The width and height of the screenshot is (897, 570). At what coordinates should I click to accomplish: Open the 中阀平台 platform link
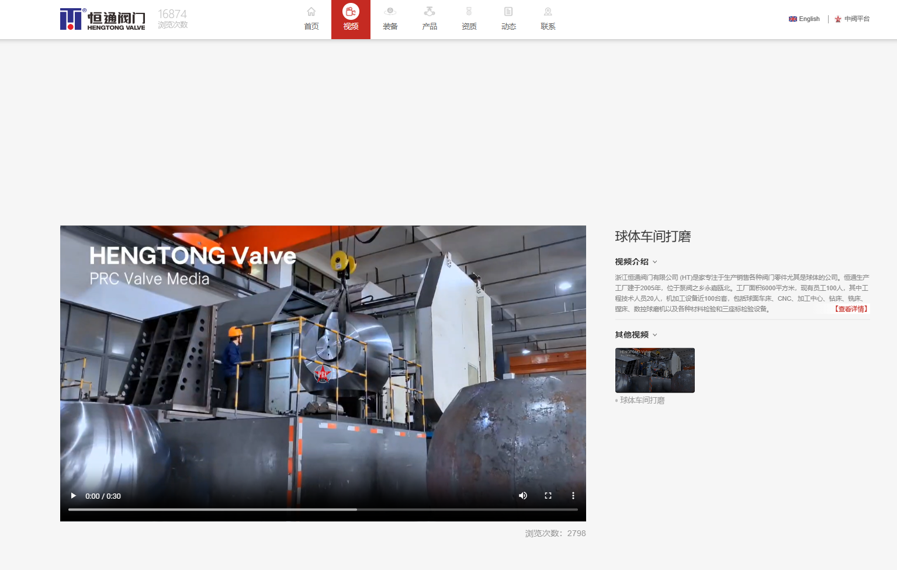click(x=857, y=19)
